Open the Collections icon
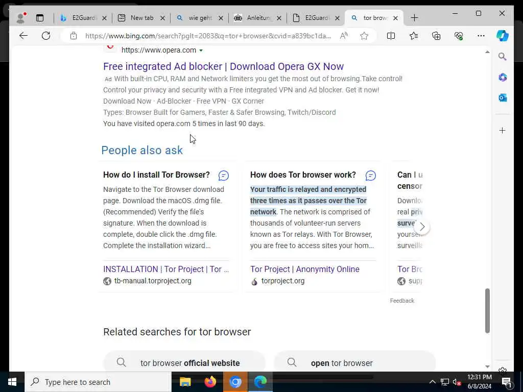Viewport: 523px width, 392px height. (436, 36)
